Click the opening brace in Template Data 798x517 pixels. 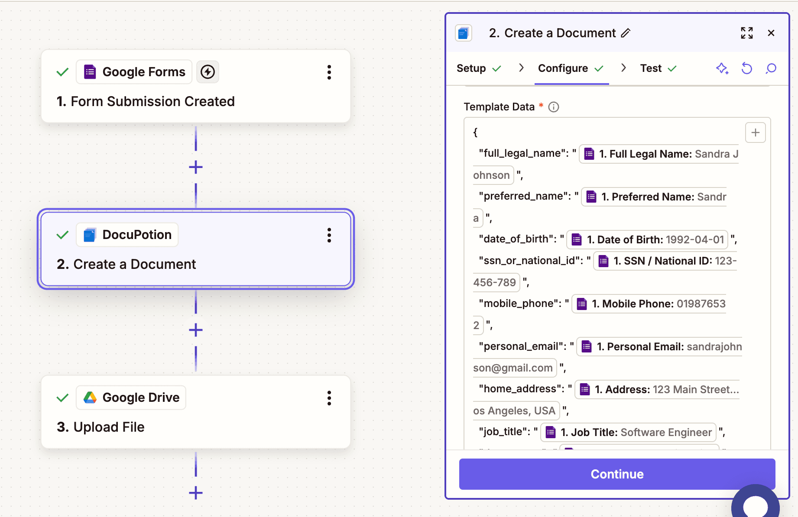(x=475, y=132)
